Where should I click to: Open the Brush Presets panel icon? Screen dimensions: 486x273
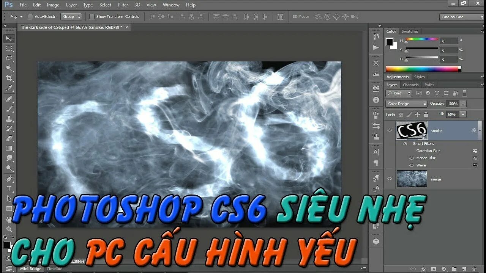(376, 126)
